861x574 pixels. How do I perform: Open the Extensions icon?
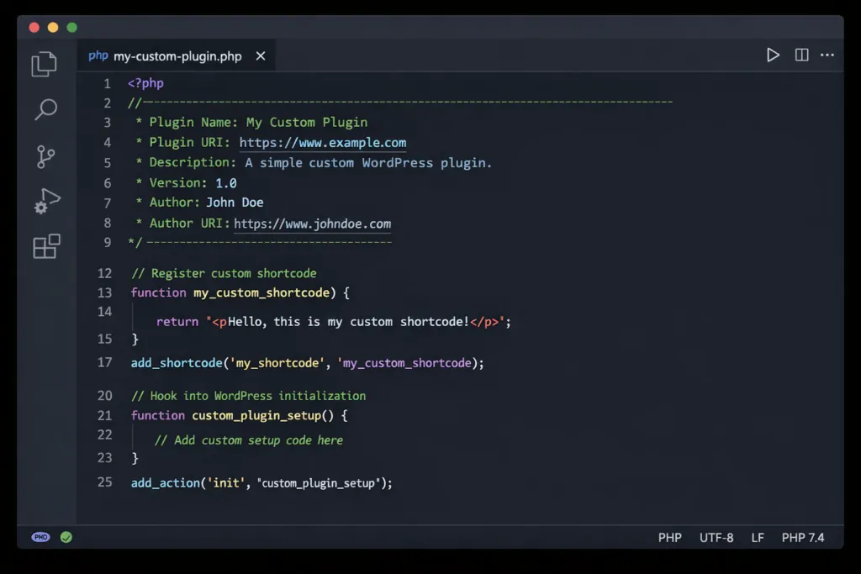click(46, 246)
